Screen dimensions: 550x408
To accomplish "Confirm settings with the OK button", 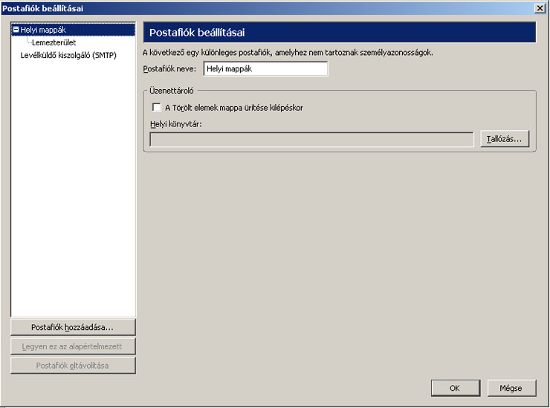I will tap(456, 388).
